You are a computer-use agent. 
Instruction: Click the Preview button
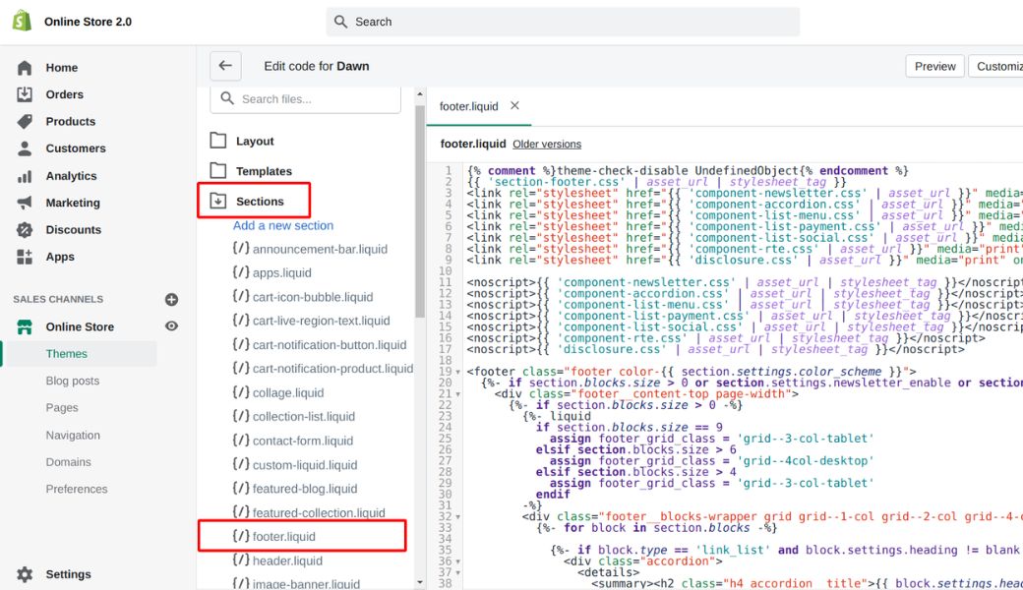pos(934,66)
